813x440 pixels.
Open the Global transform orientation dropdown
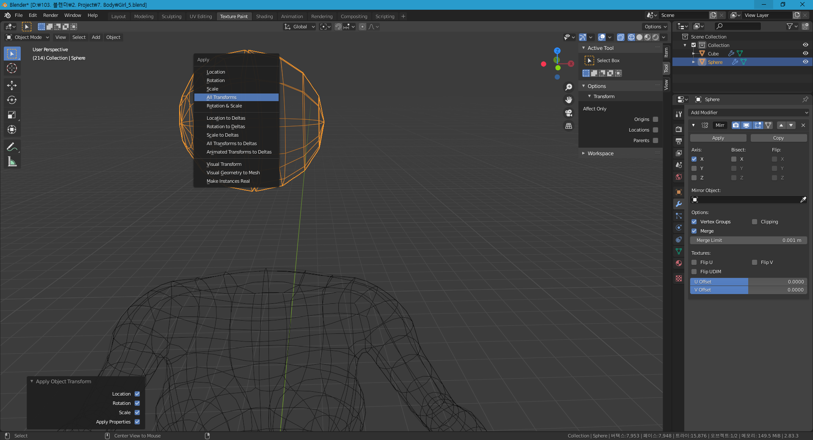coord(299,27)
